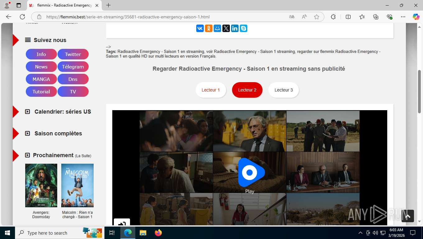Open the browser profile icon
The height and width of the screenshot is (239, 423).
point(7,5)
